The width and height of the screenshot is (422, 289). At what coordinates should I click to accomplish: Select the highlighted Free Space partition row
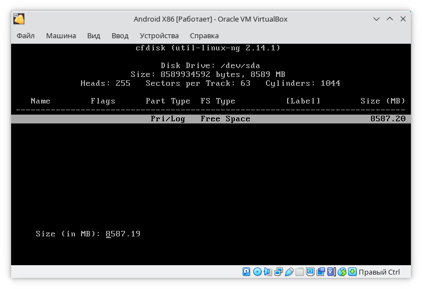(x=211, y=119)
